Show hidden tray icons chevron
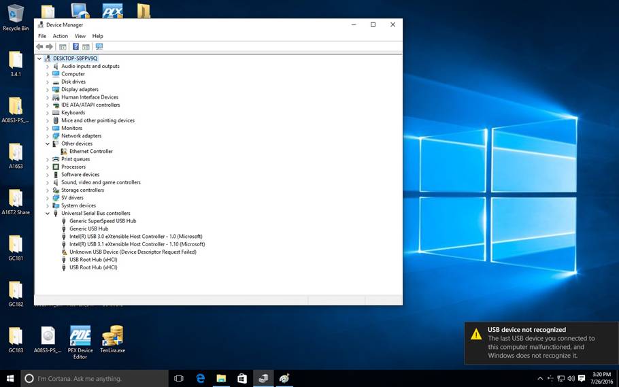Viewport: 619px width, 387px height. 540,378
